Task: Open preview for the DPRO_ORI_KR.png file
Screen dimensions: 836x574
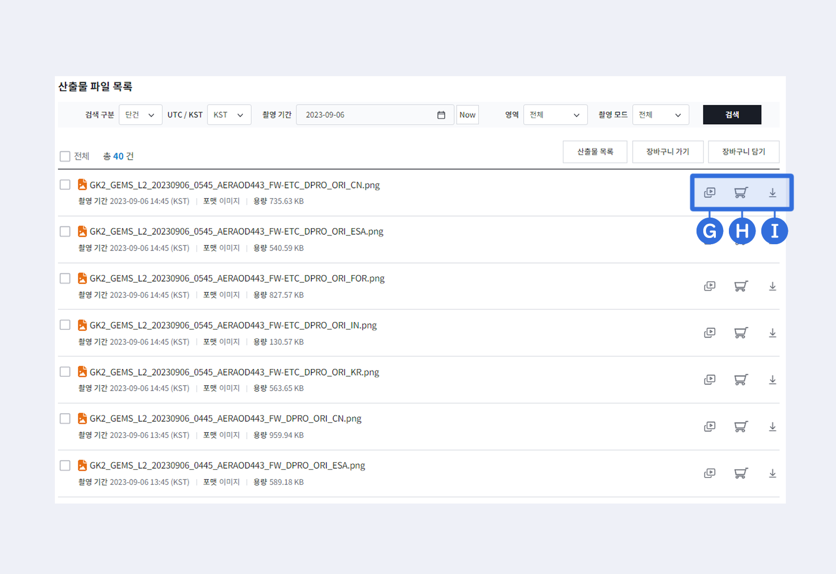Action: coord(710,379)
